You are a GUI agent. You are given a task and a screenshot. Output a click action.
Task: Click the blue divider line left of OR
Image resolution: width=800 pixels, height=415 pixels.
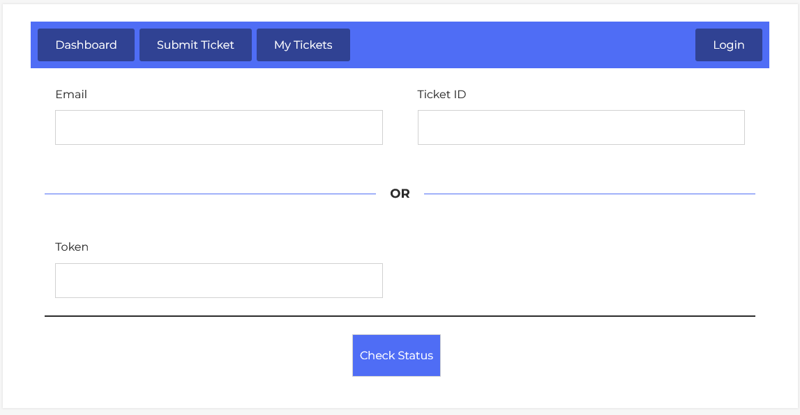point(209,194)
